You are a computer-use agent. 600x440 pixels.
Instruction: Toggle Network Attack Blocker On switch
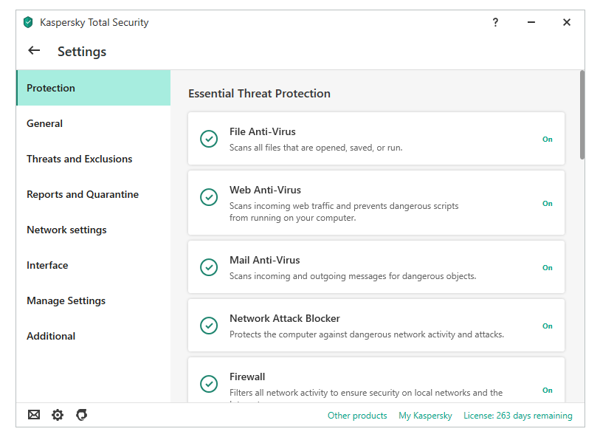(547, 326)
